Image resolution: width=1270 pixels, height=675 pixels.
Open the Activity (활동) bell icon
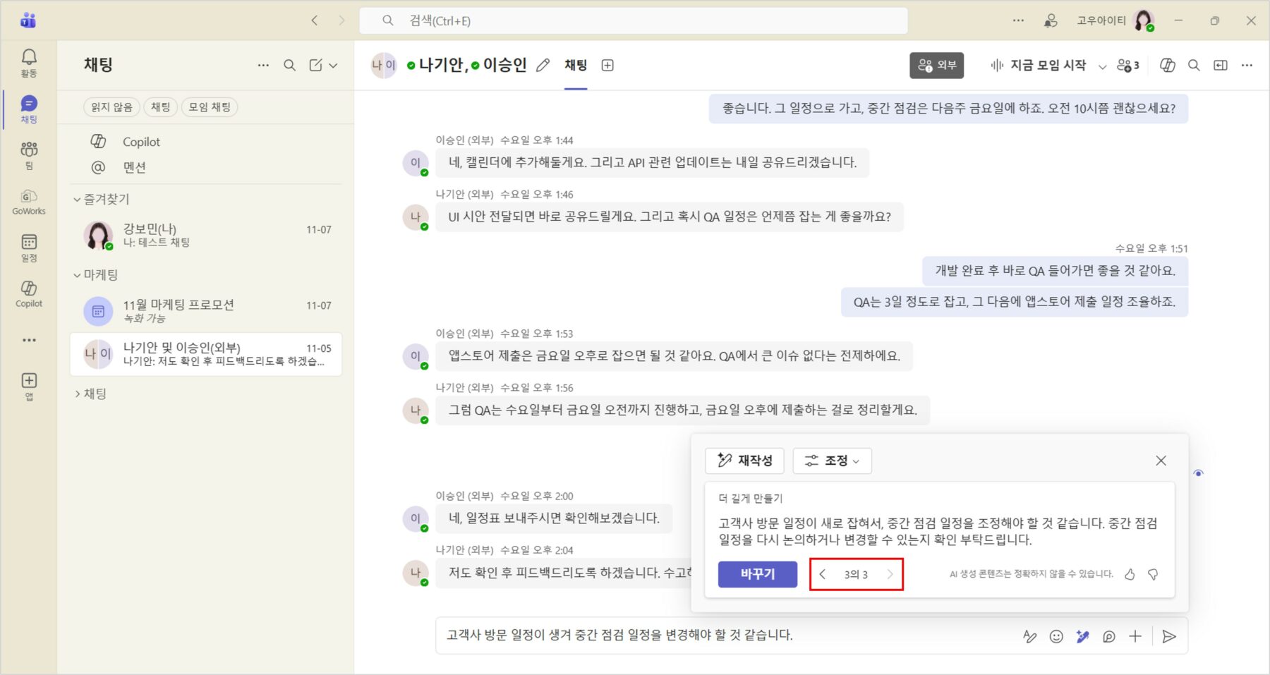29,62
